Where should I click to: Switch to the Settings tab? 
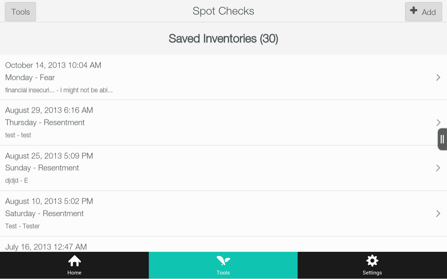click(372, 265)
